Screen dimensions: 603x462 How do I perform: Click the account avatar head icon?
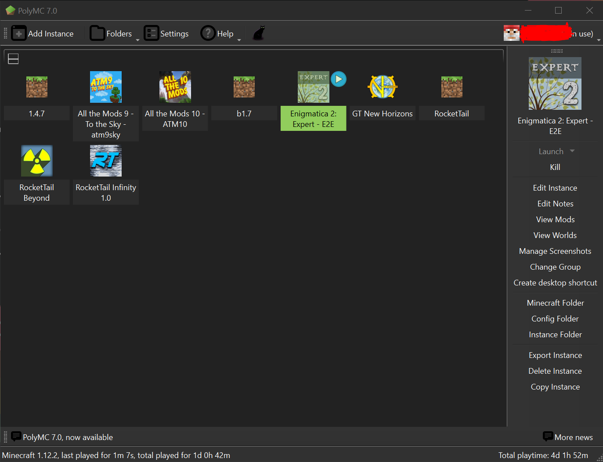tap(512, 33)
